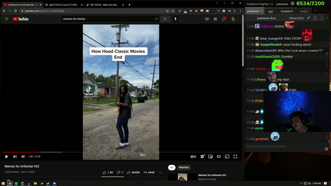
Task: Open a new browser tab
Action: [x=129, y=5]
